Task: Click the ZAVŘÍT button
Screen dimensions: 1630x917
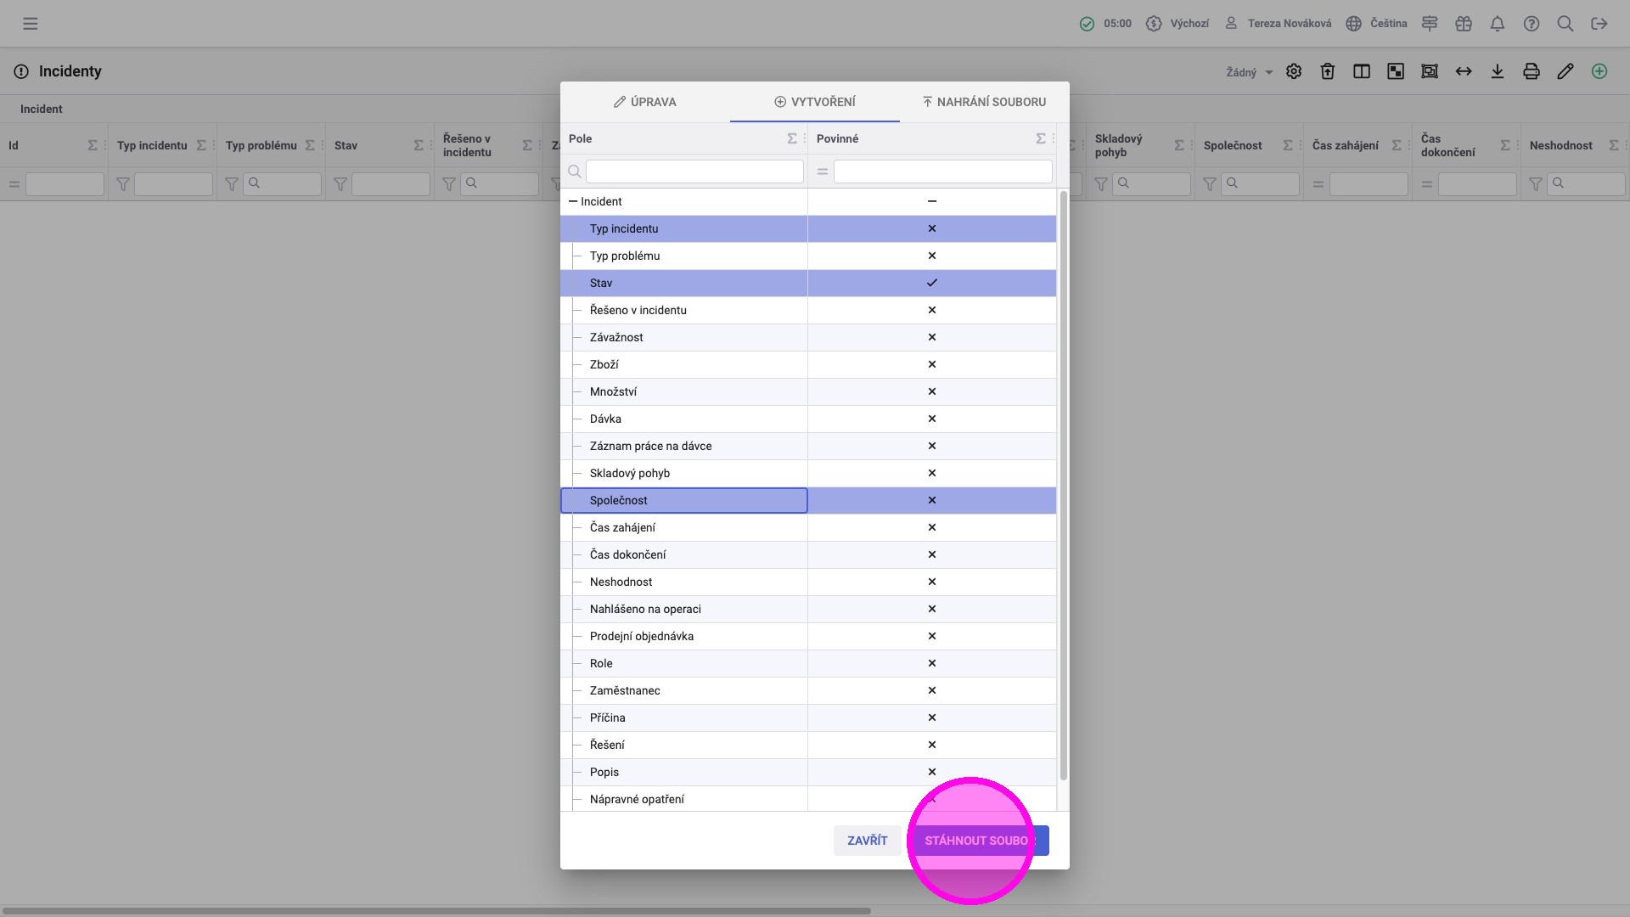Action: tap(867, 841)
